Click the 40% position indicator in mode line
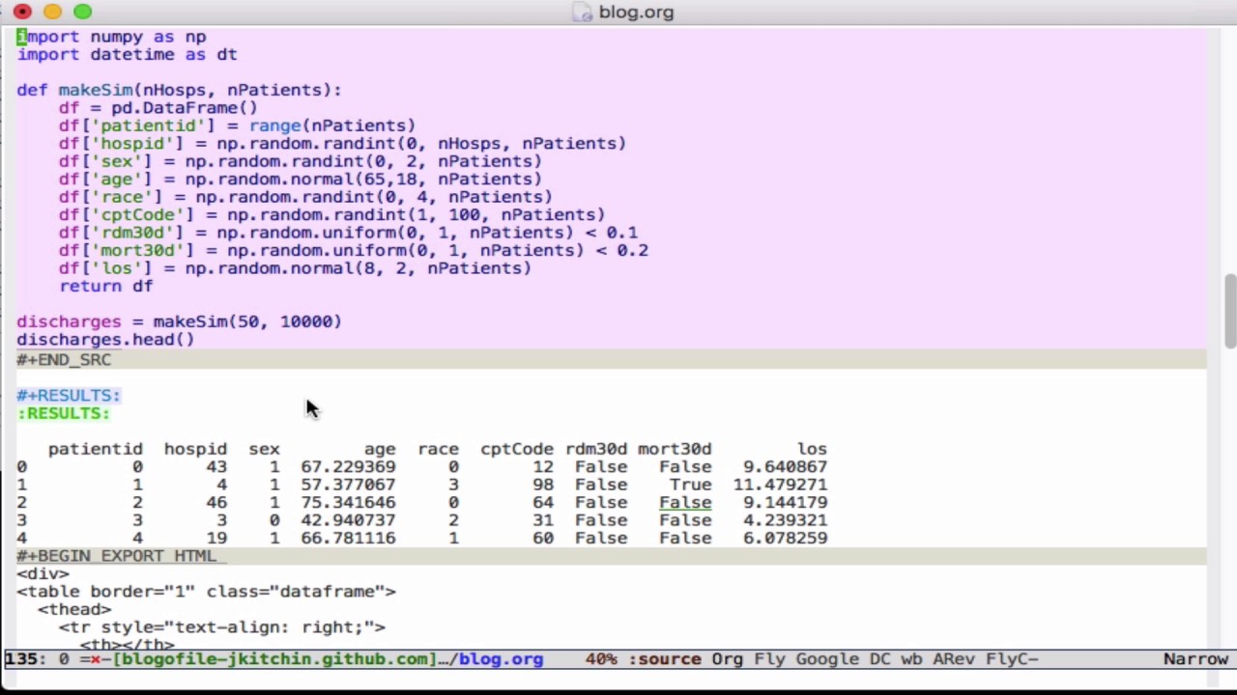The image size is (1237, 695). [x=601, y=659]
